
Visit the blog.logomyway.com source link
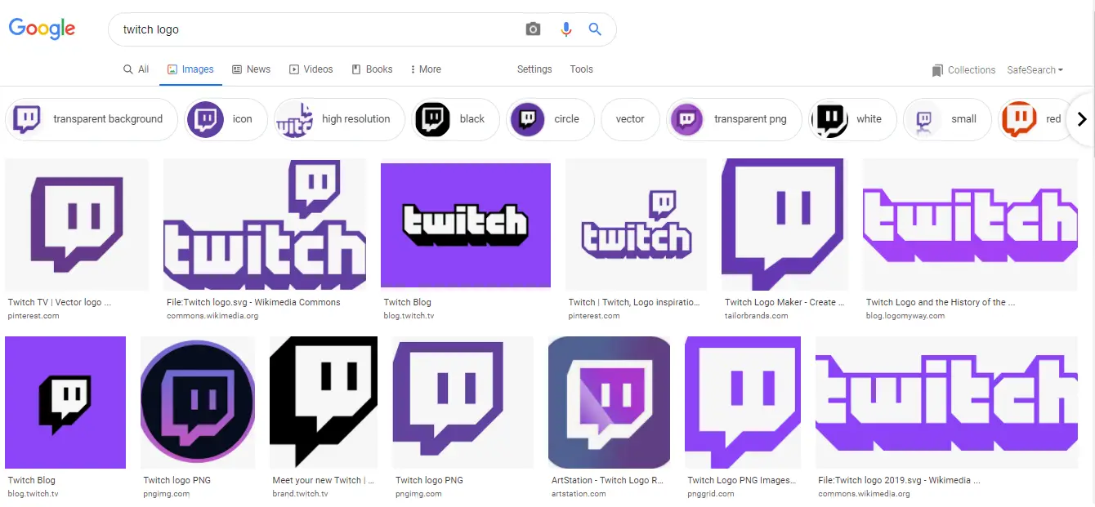pos(905,316)
